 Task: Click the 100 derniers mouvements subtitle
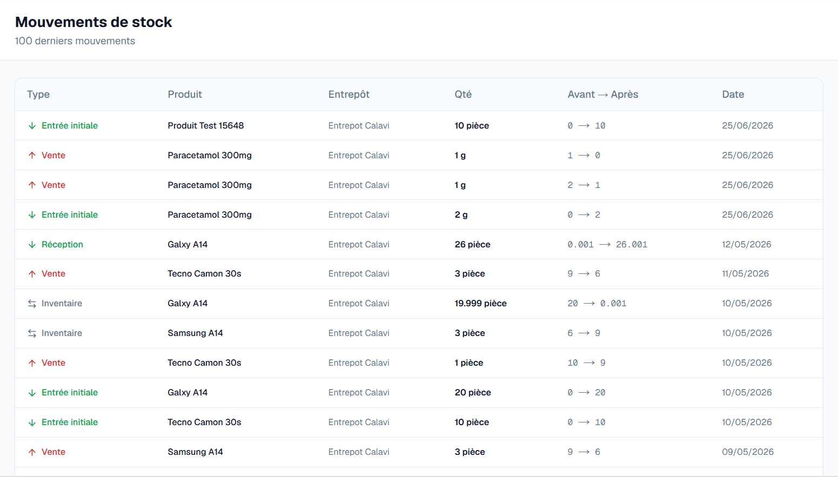click(75, 41)
